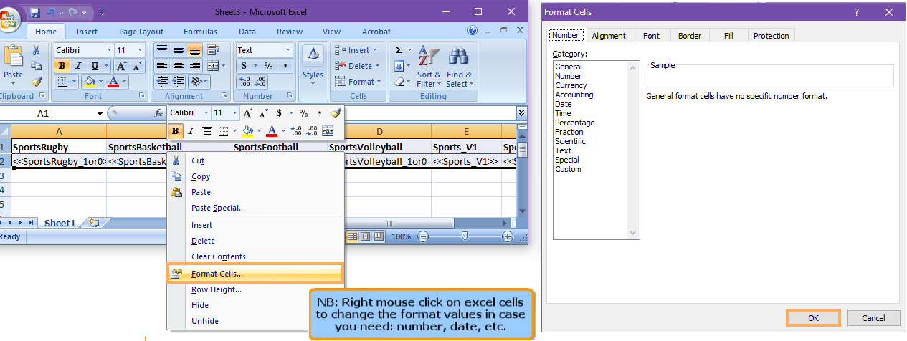907x341 pixels.
Task: Switch to the Alignment tab in Format Cells
Action: click(609, 36)
